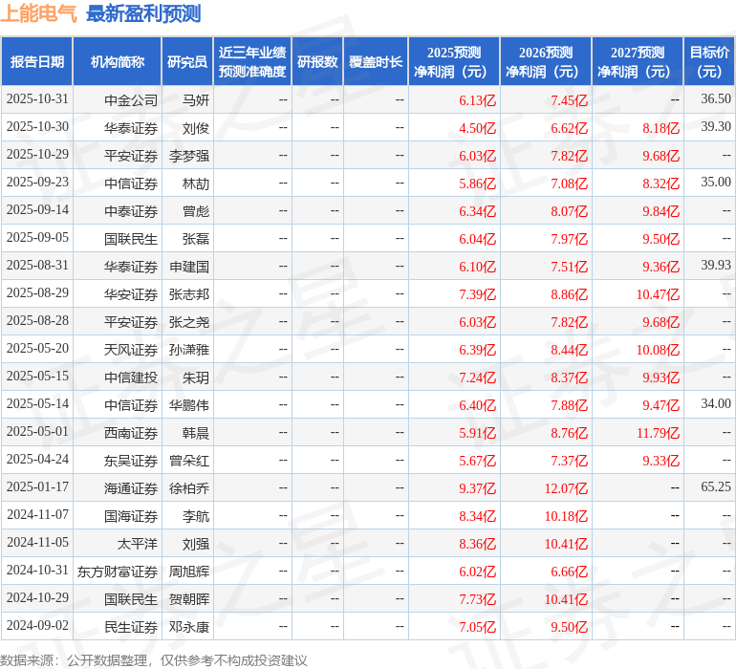This screenshot has height=669, width=736.
Task: Click the 2025预测净利润 column header
Action: pyautogui.click(x=454, y=62)
